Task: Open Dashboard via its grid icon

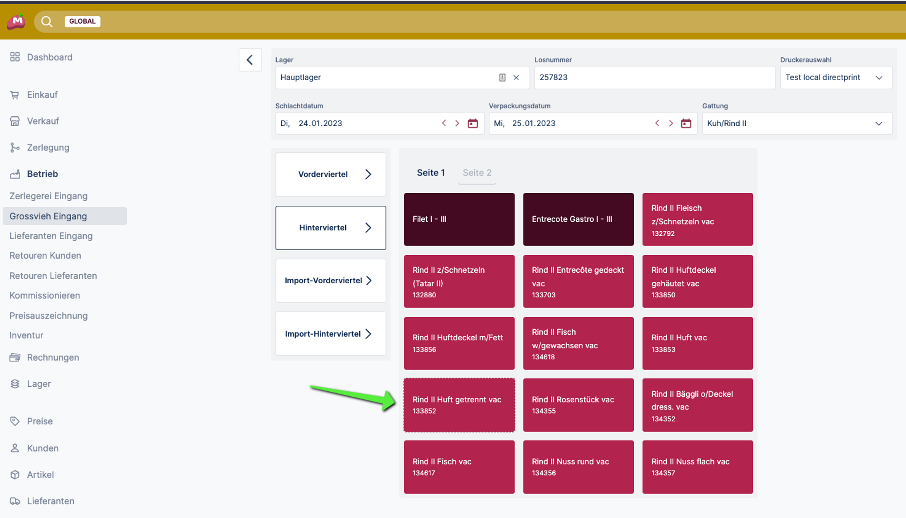Action: 15,57
